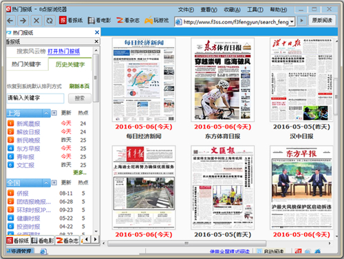Click the plus icon beside 上海 header
This screenshot has height=259, width=344.
[x=54, y=113]
